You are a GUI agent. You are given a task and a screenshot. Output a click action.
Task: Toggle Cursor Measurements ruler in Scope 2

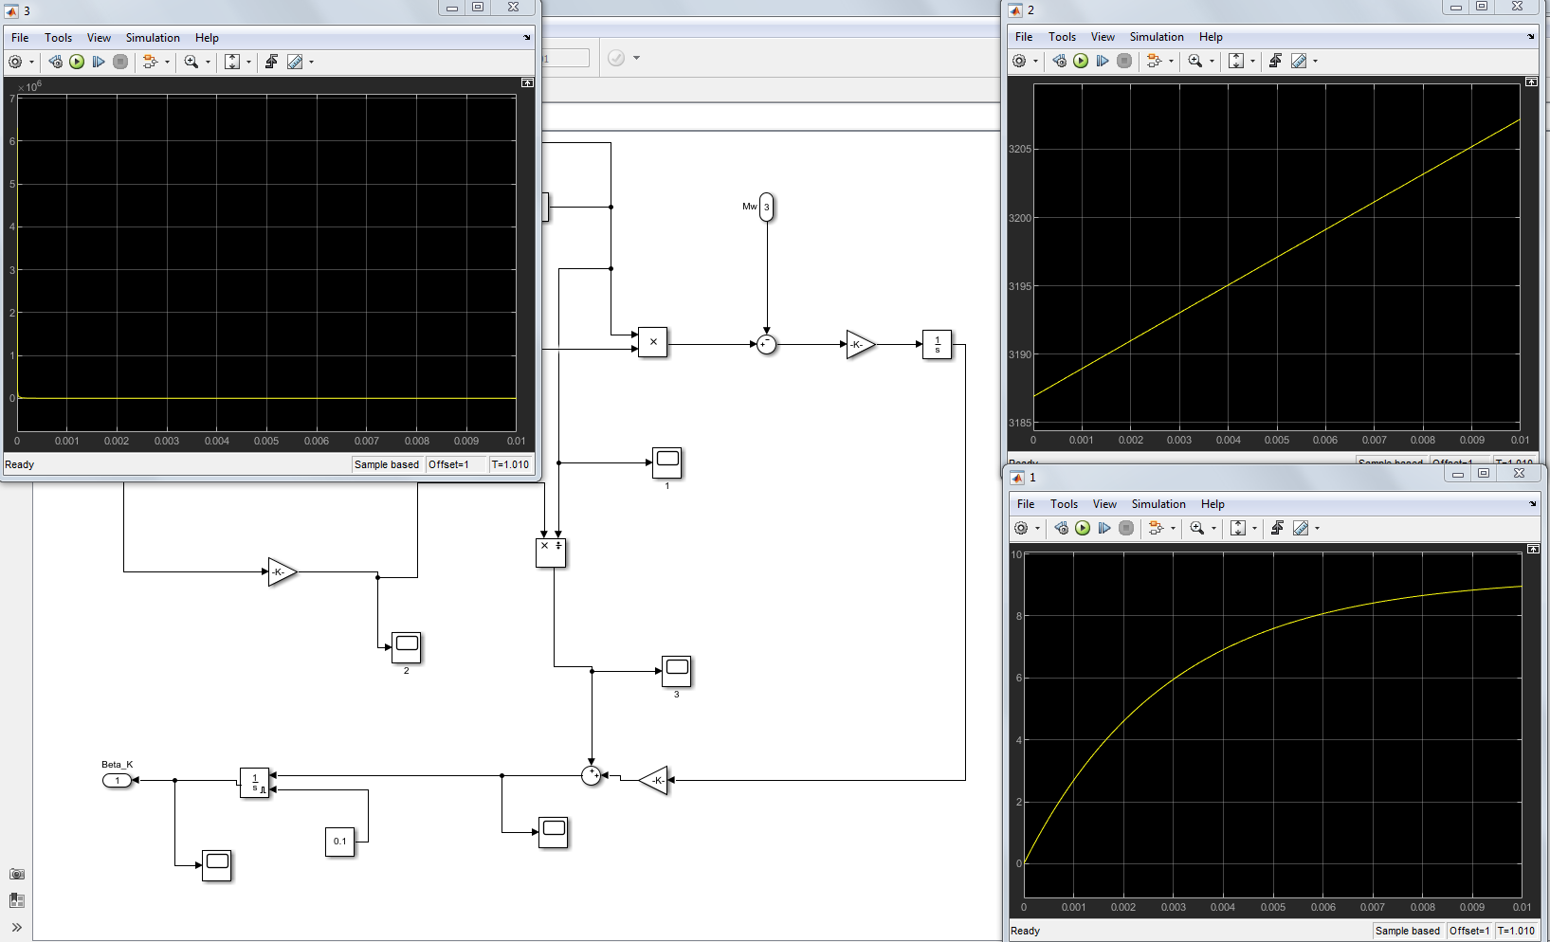pyautogui.click(x=1299, y=61)
